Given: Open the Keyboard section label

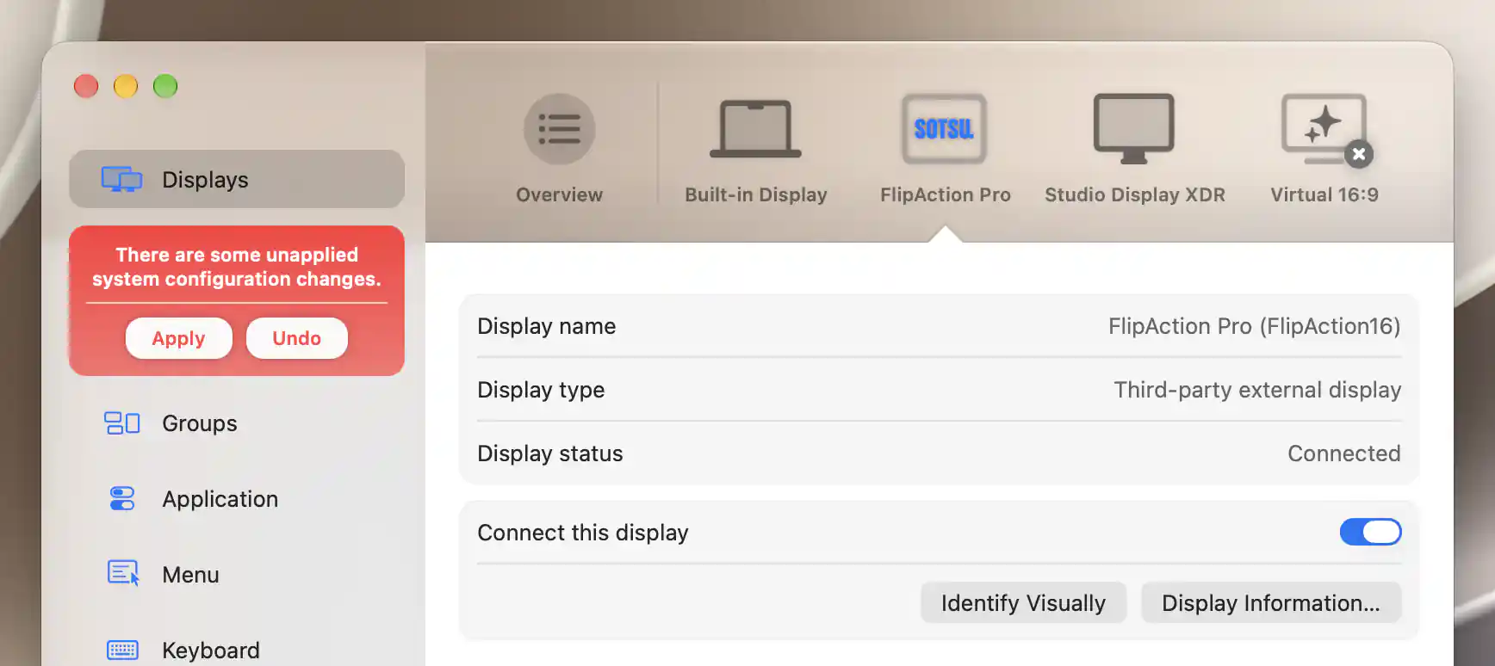Looking at the screenshot, I should (x=211, y=651).
